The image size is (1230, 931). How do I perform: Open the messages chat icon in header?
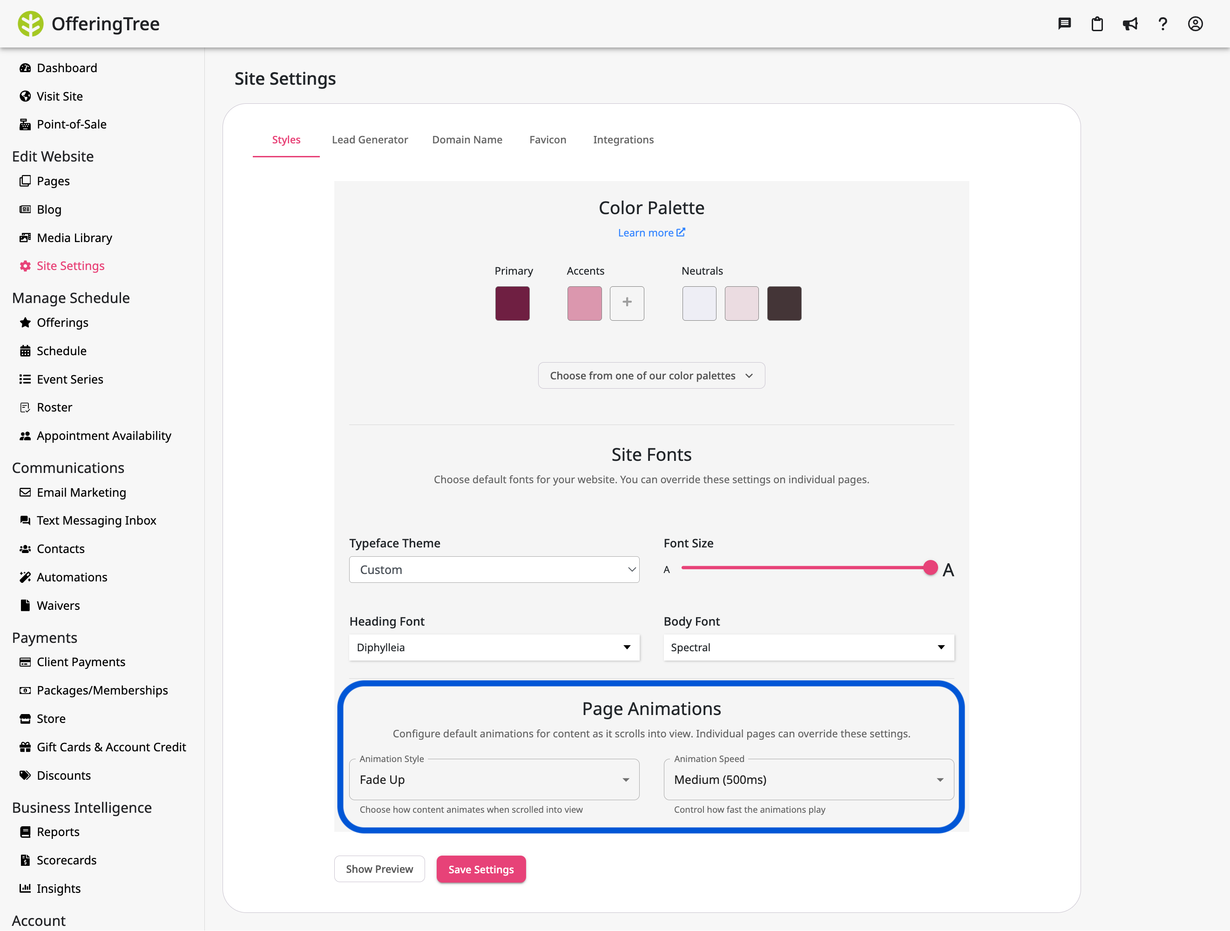click(x=1064, y=24)
